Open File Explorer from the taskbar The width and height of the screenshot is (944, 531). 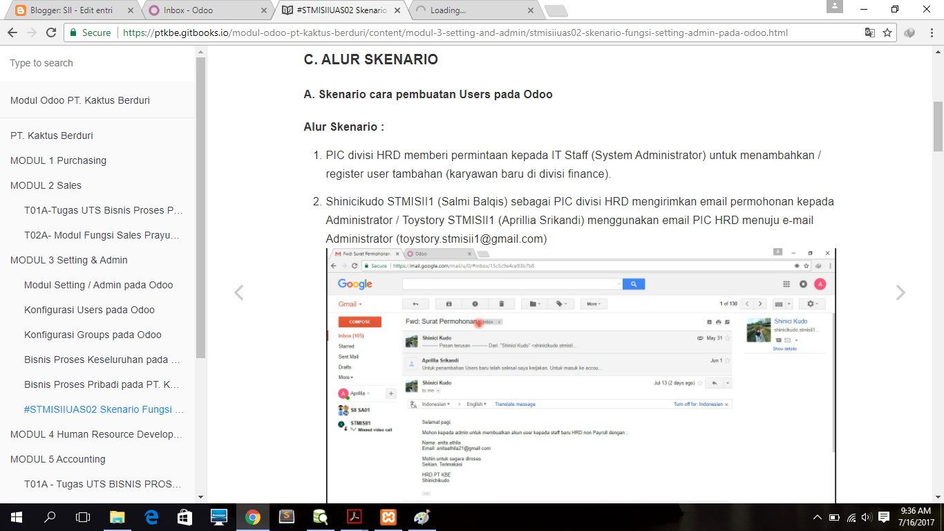(x=117, y=516)
